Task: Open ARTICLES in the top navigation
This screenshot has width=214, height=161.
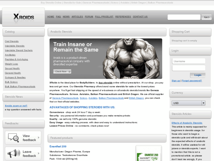Action: pos(77,17)
